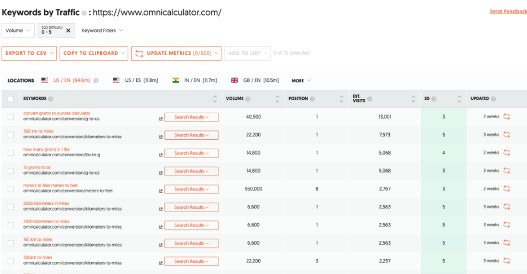Click the ADD TO LIST button
Viewport: 527px width, 274px height.
[247, 54]
